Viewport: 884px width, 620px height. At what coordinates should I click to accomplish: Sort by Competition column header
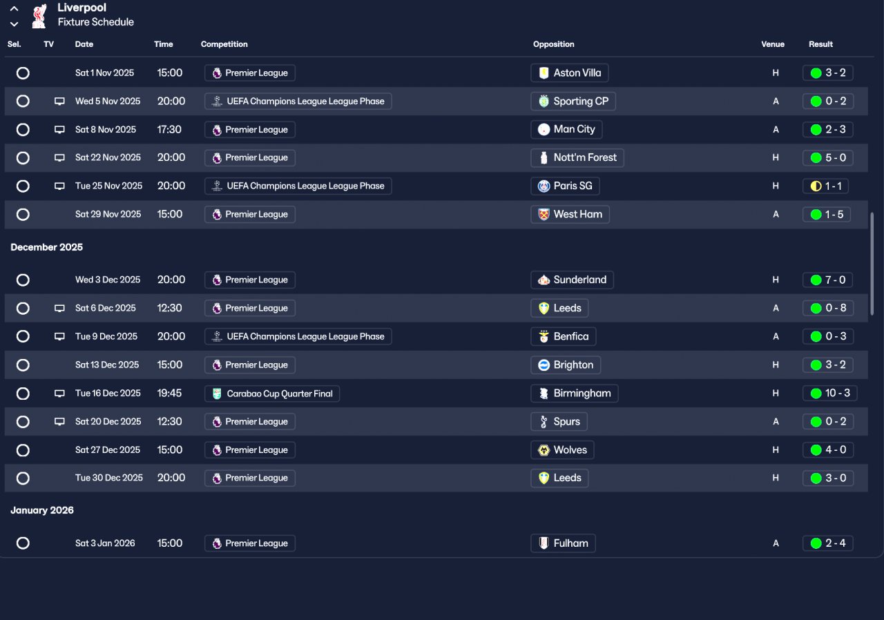224,44
